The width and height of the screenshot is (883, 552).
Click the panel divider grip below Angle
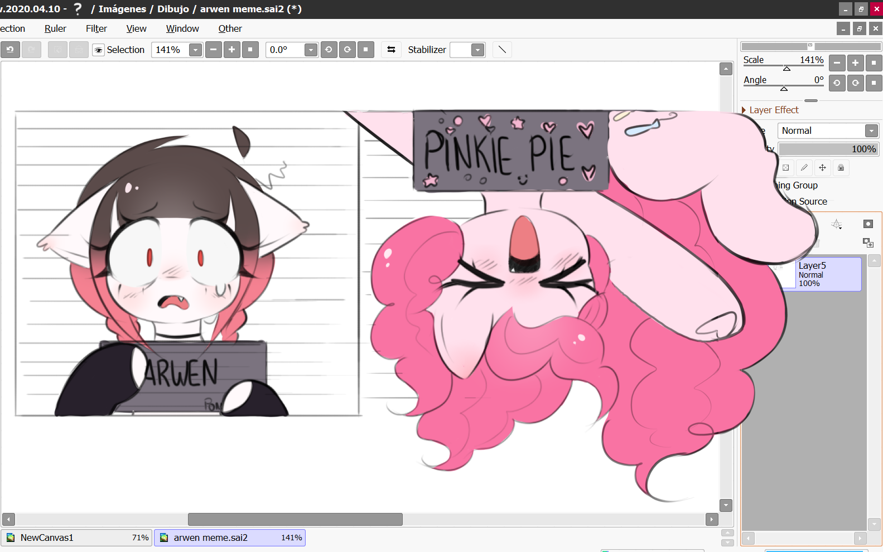click(811, 100)
